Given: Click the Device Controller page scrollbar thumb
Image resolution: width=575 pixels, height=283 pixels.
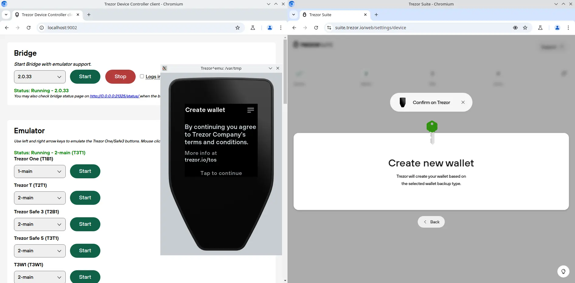Looking at the screenshot, I should click(285, 72).
